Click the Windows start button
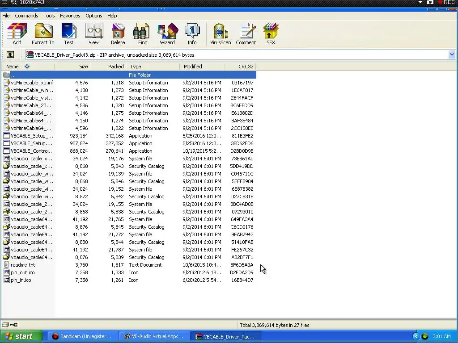This screenshot has height=343, width=458. (x=21, y=336)
